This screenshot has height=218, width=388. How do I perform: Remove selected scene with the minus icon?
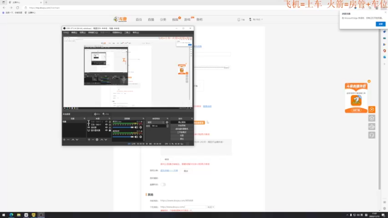(x=68, y=140)
